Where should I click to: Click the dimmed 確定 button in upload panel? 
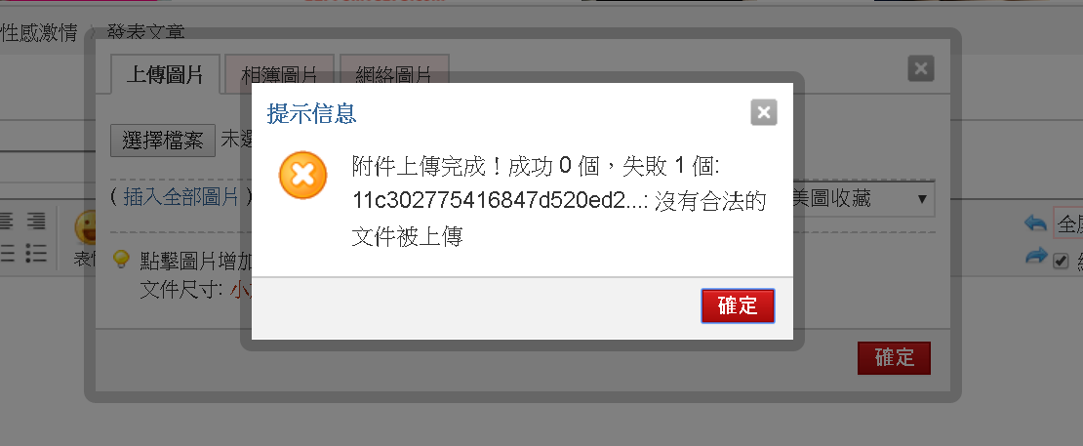point(894,357)
